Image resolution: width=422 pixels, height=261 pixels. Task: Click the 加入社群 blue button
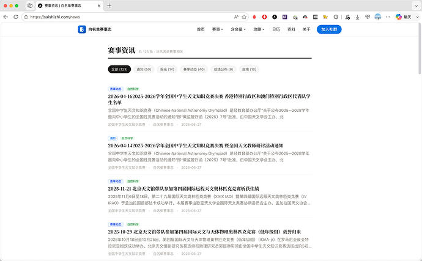[329, 29]
